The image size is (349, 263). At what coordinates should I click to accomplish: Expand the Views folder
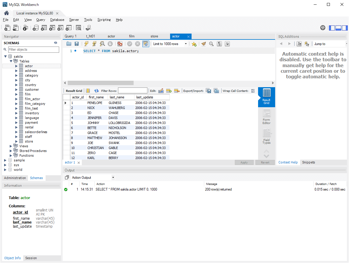(11, 146)
